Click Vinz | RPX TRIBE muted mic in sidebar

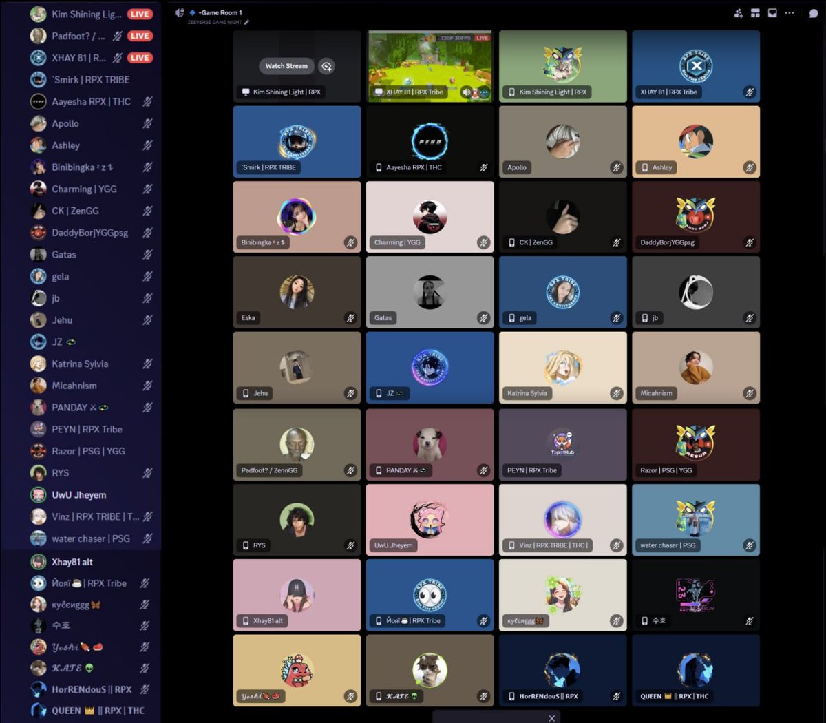coord(147,516)
